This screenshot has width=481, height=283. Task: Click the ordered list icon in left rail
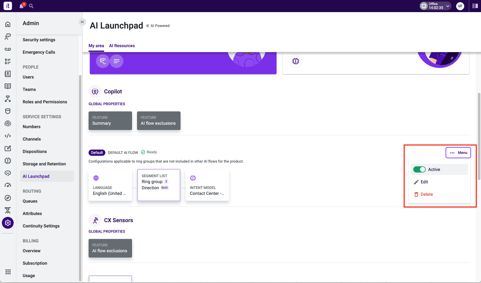8,61
